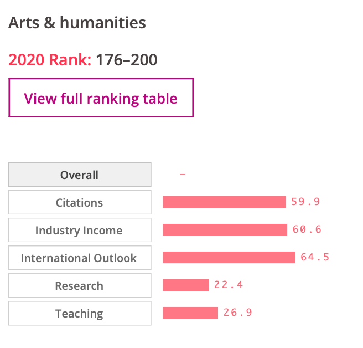
Task: Click the 60.6 Industry Income value
Action: (307, 229)
